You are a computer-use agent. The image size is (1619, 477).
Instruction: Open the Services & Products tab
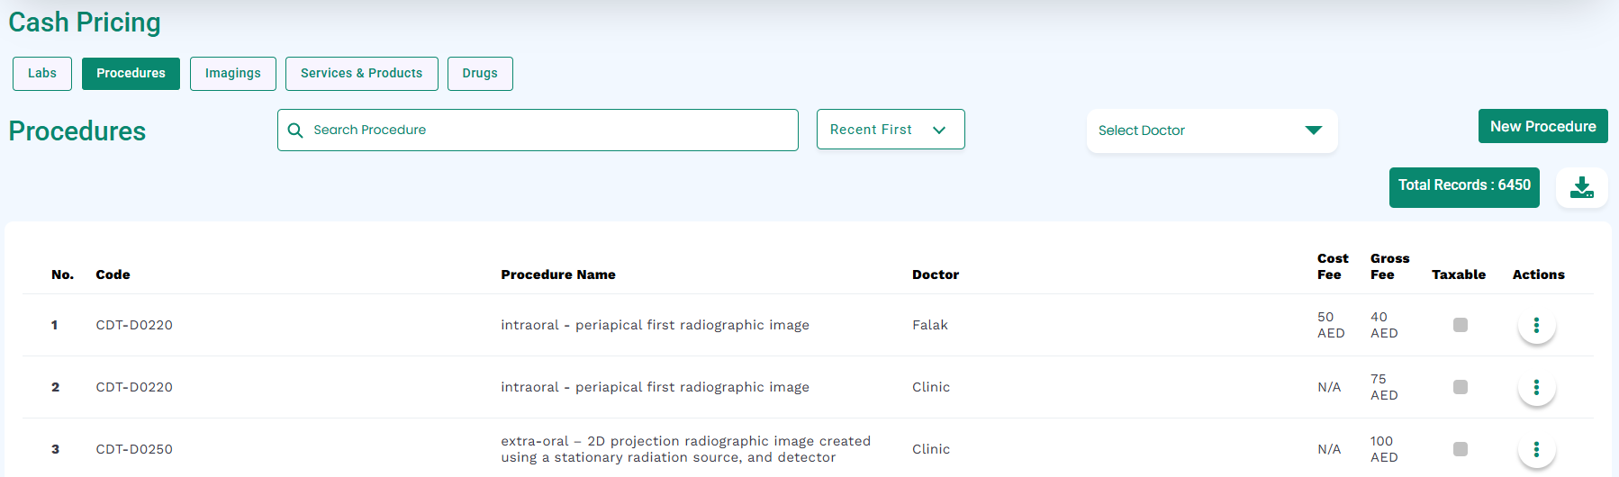click(x=362, y=74)
